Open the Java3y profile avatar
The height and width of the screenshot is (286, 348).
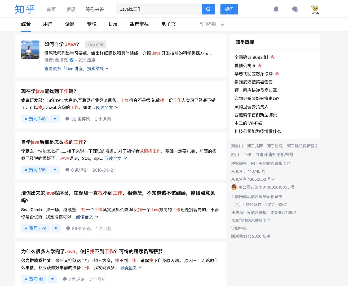coord(315,9)
